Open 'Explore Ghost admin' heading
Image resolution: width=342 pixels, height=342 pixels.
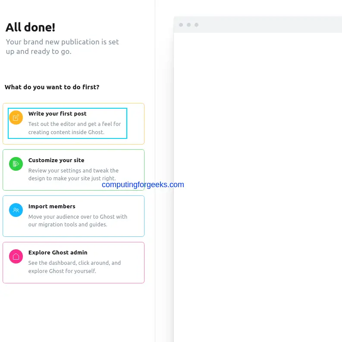58,252
